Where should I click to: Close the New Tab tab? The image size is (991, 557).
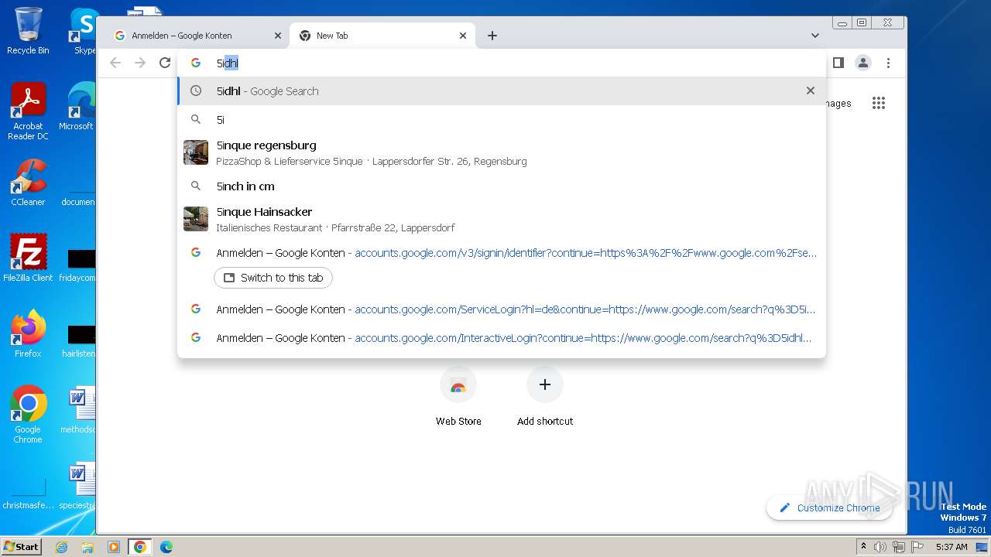coord(463,36)
